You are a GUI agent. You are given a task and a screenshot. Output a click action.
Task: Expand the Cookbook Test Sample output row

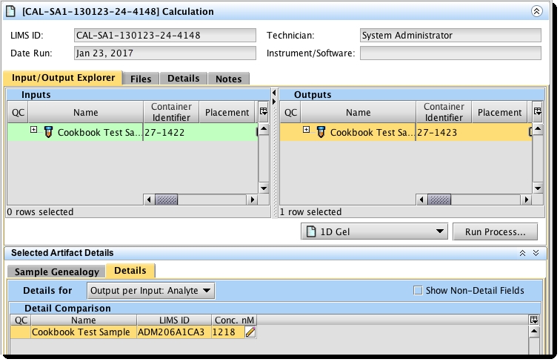pos(307,131)
